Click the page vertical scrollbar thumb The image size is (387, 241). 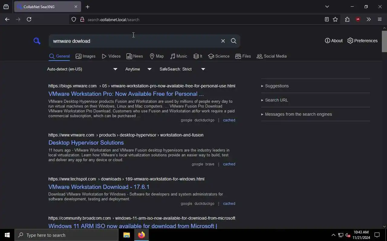click(384, 41)
